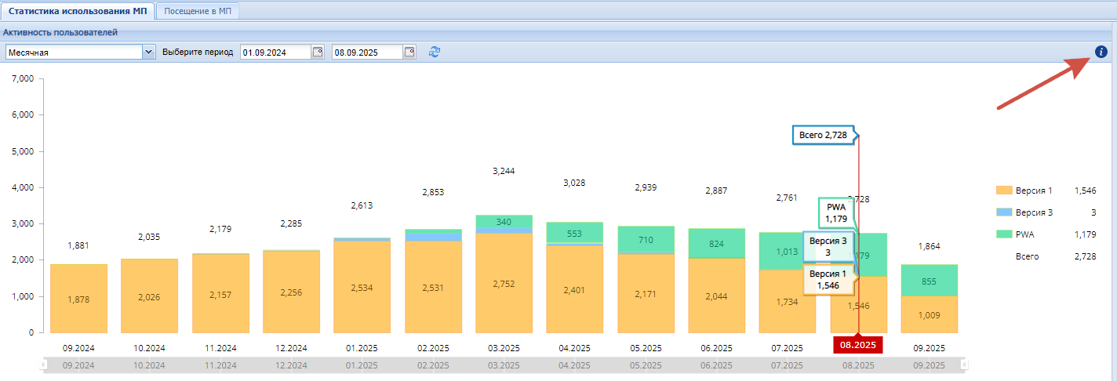Toggle PWA green legend marker
Viewport: 1117px width, 381px height.
[1003, 234]
